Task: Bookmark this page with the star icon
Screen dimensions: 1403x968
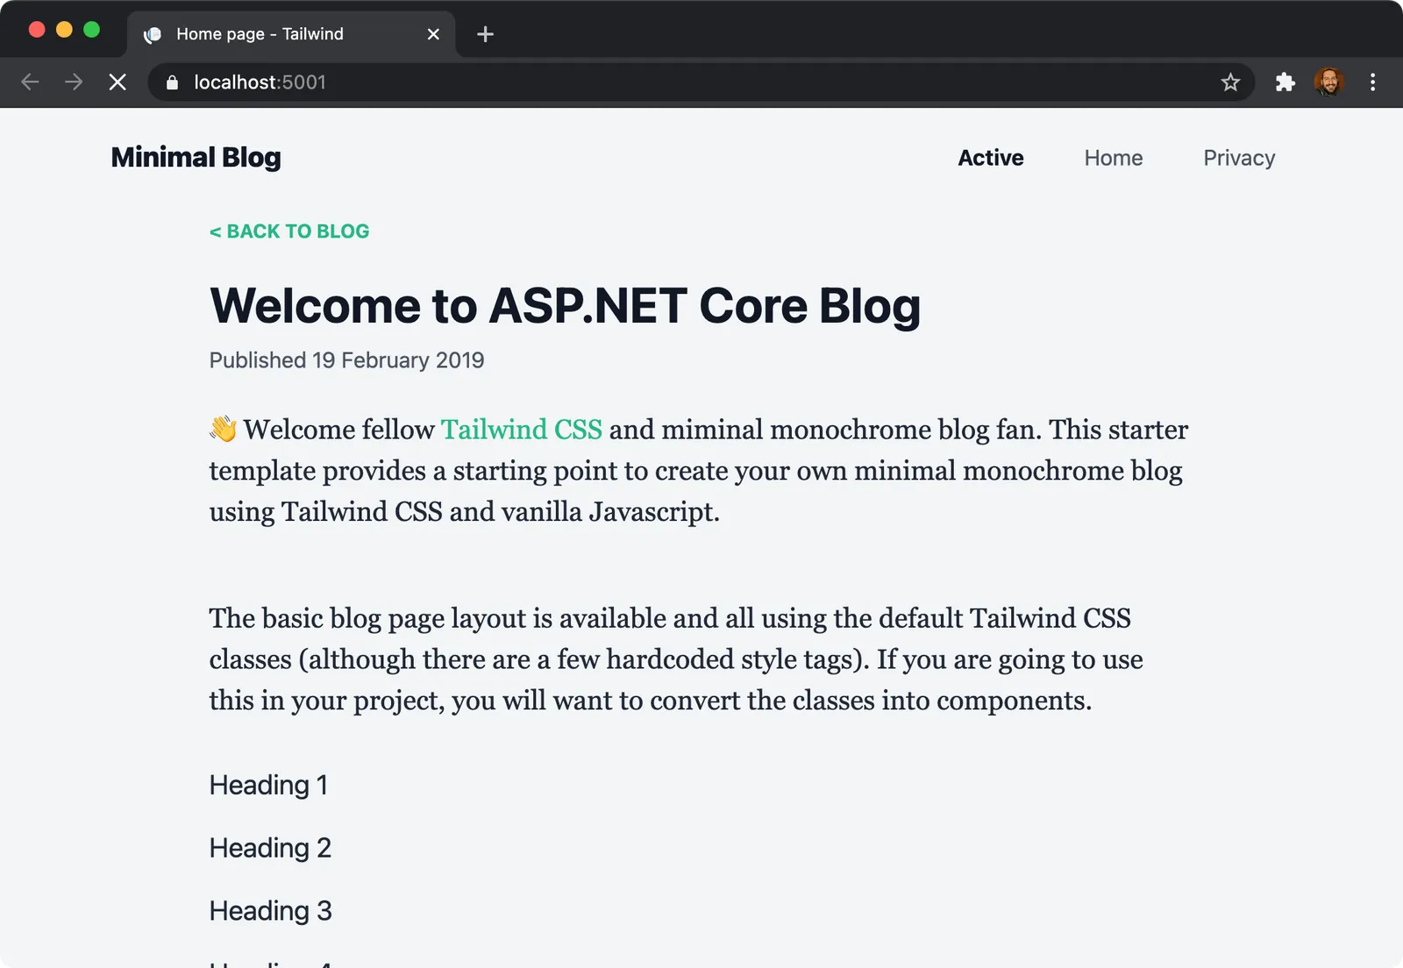Action: pos(1230,82)
